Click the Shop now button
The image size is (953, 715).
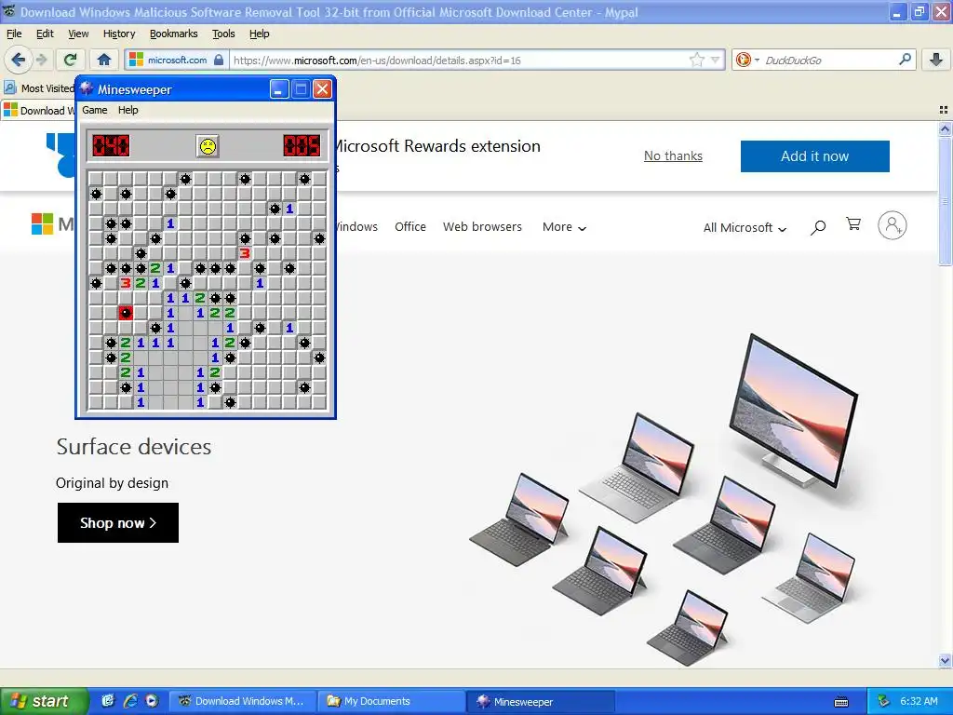[x=118, y=523]
